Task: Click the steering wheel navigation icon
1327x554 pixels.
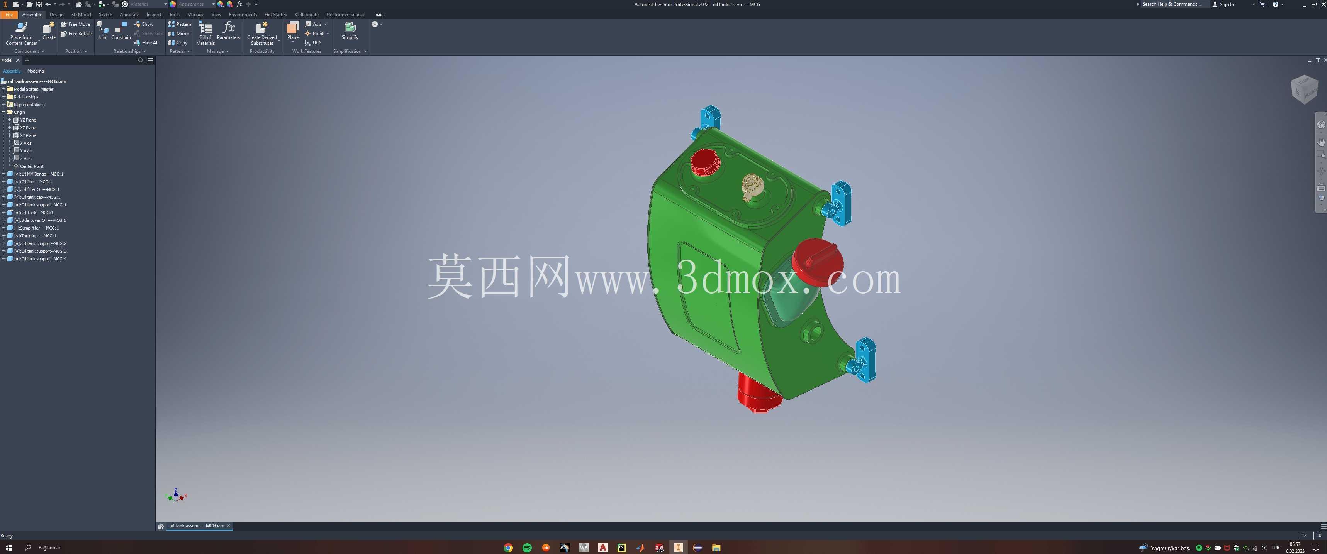Action: (x=1321, y=125)
